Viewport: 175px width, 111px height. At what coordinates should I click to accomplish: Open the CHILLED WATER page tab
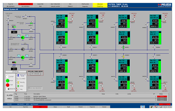coord(55,6)
